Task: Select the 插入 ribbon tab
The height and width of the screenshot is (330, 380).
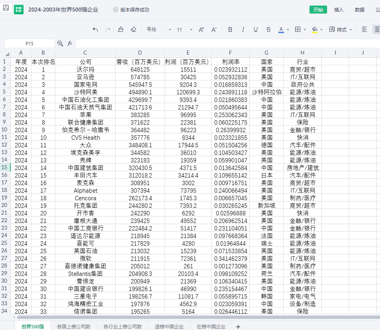Action: (x=339, y=10)
